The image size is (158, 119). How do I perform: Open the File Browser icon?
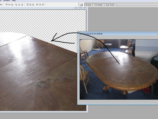click(x=81, y=5)
